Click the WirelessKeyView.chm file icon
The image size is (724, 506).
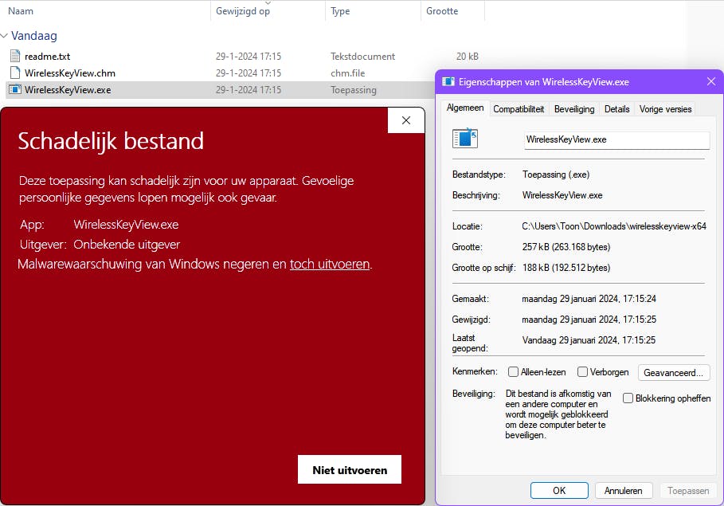point(15,73)
